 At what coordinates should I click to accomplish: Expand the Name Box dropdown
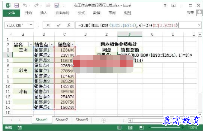tap(31, 25)
